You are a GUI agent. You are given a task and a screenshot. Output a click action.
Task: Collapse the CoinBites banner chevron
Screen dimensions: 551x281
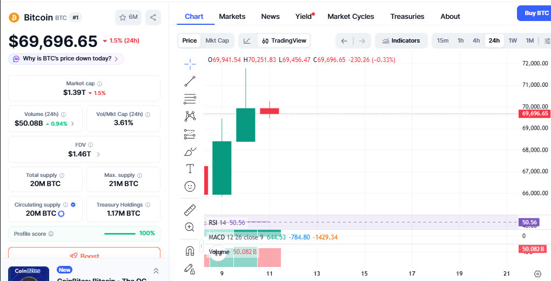click(156, 271)
